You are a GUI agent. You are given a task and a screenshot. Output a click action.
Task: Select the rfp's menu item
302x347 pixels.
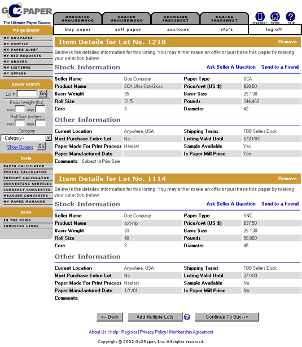pyautogui.click(x=227, y=29)
